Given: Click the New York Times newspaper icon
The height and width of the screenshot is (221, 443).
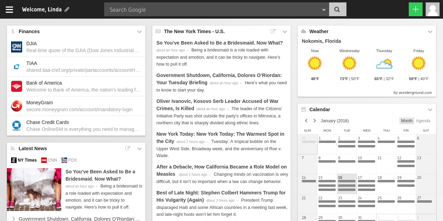Looking at the screenshot, I should pyautogui.click(x=158, y=31).
